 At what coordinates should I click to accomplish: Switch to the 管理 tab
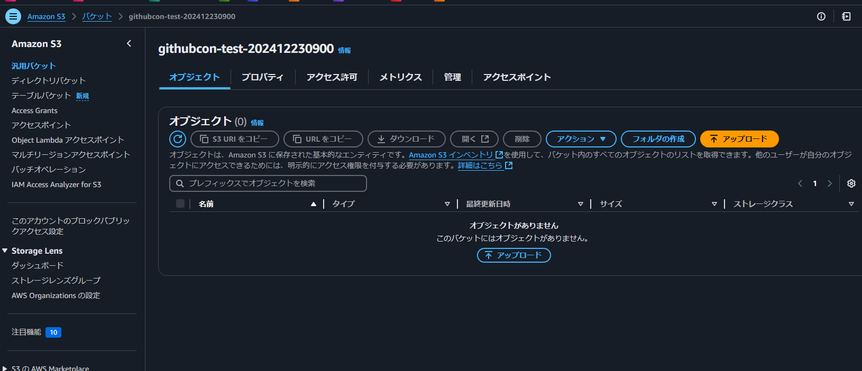(452, 77)
